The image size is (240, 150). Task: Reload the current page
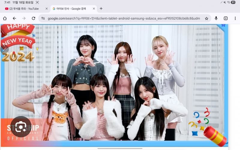(34, 18)
